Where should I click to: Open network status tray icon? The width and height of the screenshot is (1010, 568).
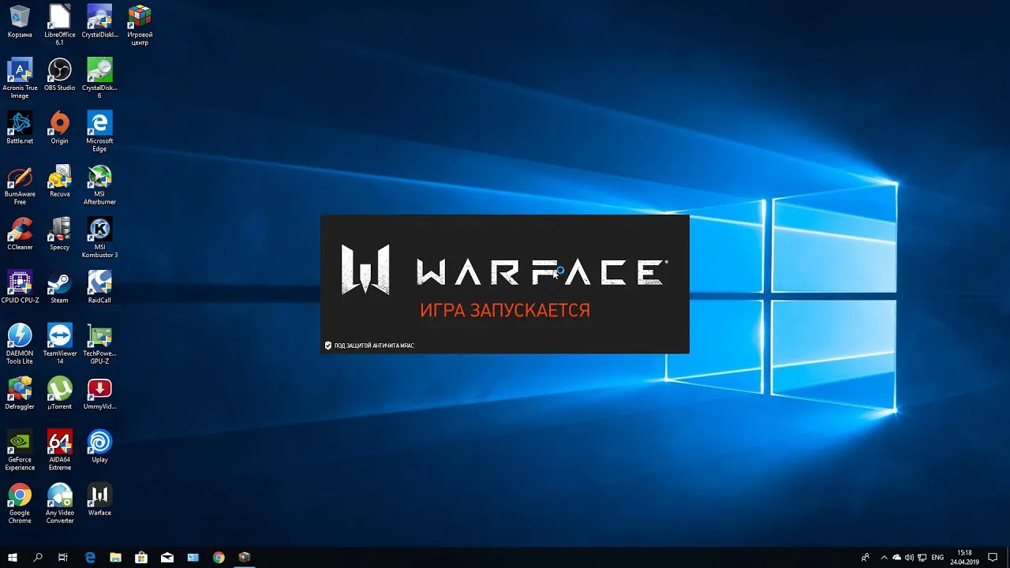921,557
